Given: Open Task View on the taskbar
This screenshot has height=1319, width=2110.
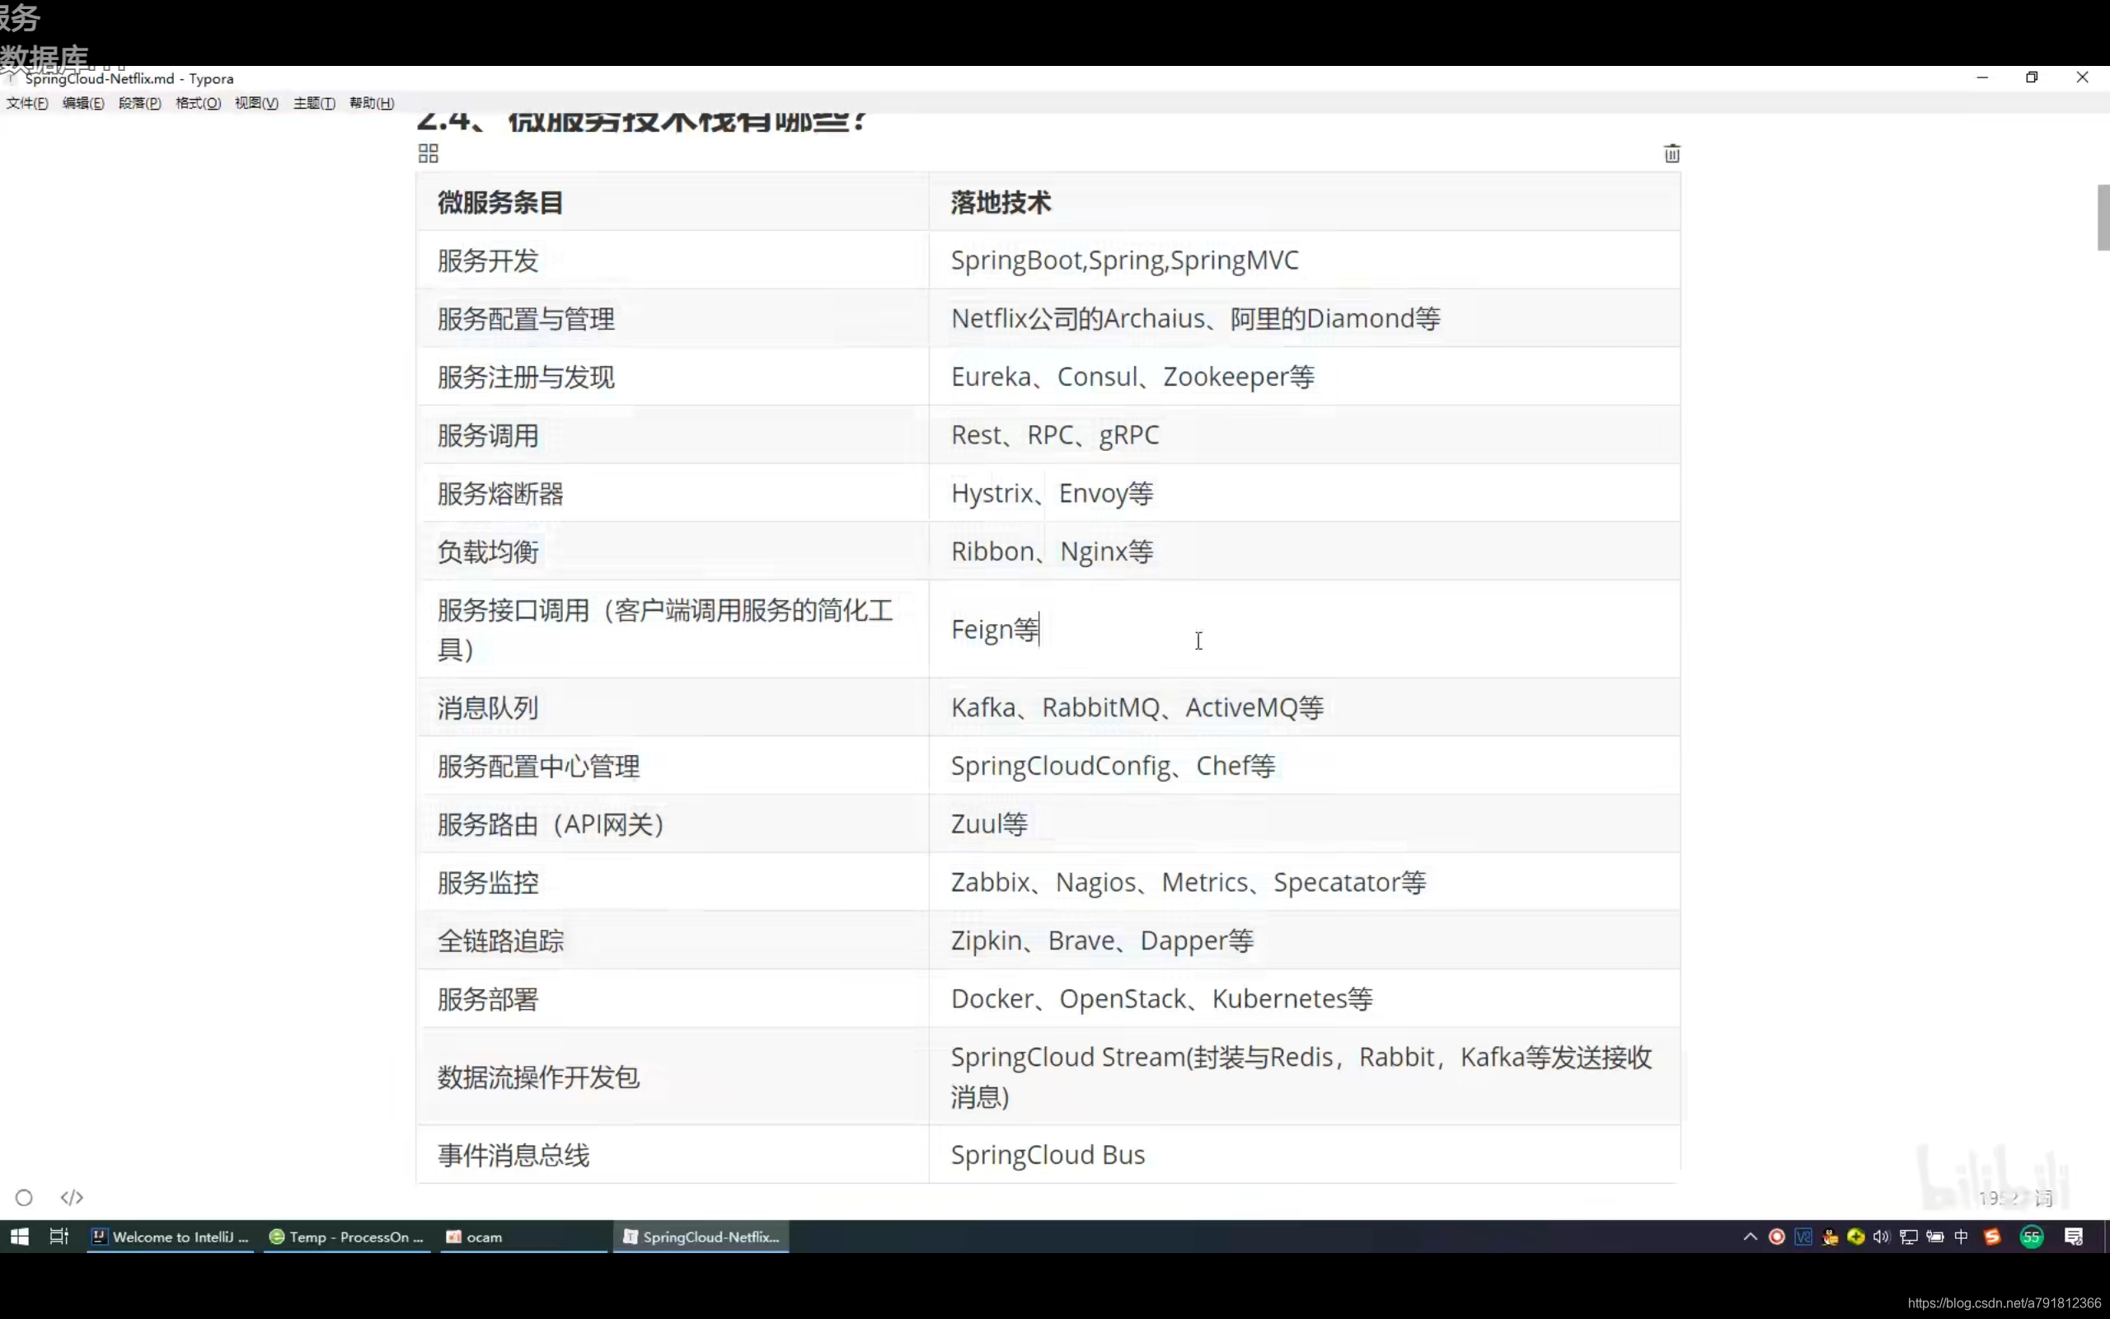Looking at the screenshot, I should pyautogui.click(x=59, y=1236).
